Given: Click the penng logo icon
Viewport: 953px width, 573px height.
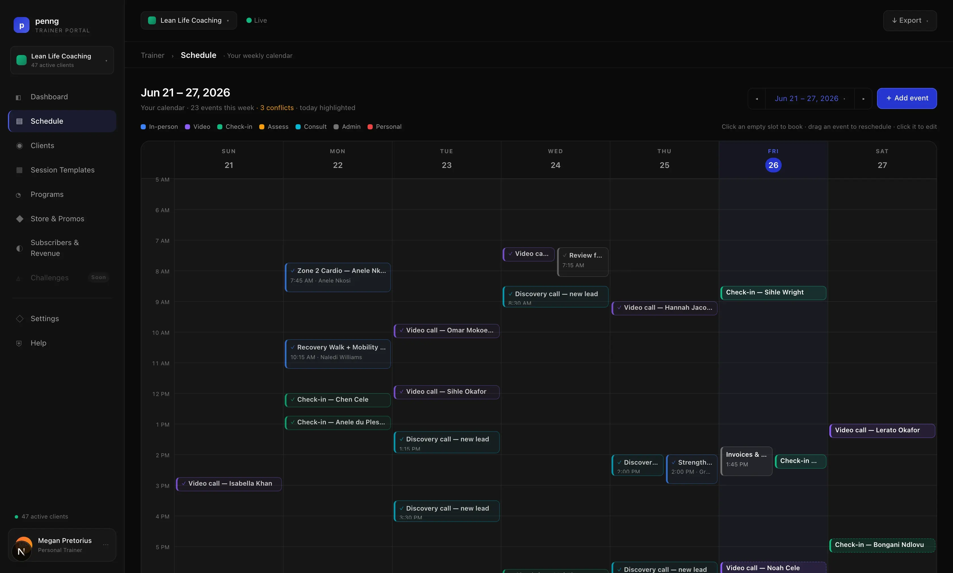Looking at the screenshot, I should point(22,25).
